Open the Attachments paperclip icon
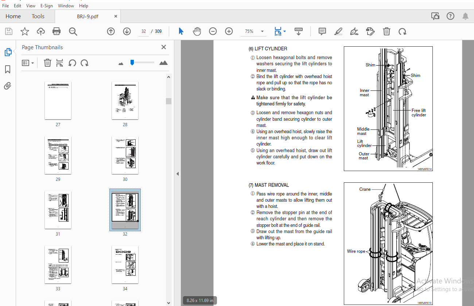Image resolution: width=474 pixels, height=306 pixels. (x=8, y=86)
